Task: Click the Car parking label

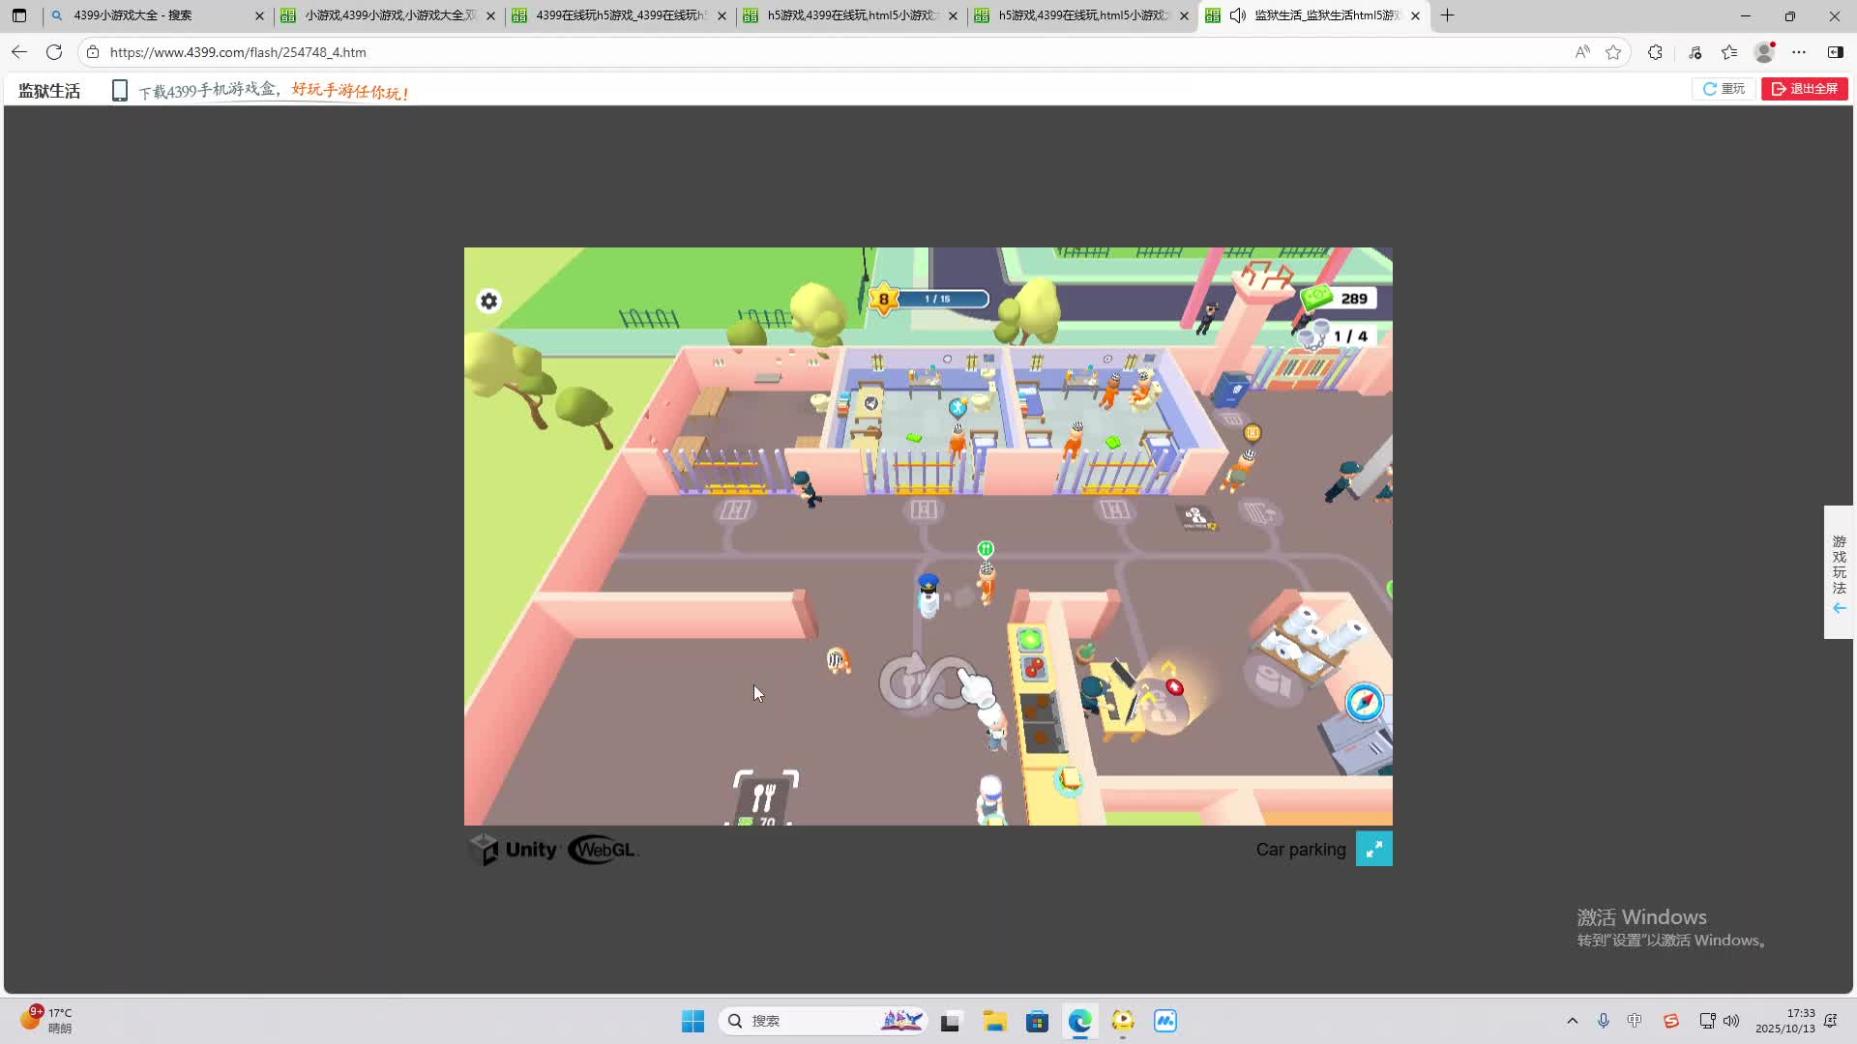Action: [x=1301, y=850]
